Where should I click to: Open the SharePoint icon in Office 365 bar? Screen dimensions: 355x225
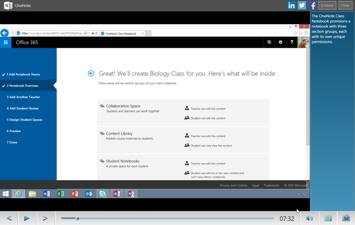[269, 42]
